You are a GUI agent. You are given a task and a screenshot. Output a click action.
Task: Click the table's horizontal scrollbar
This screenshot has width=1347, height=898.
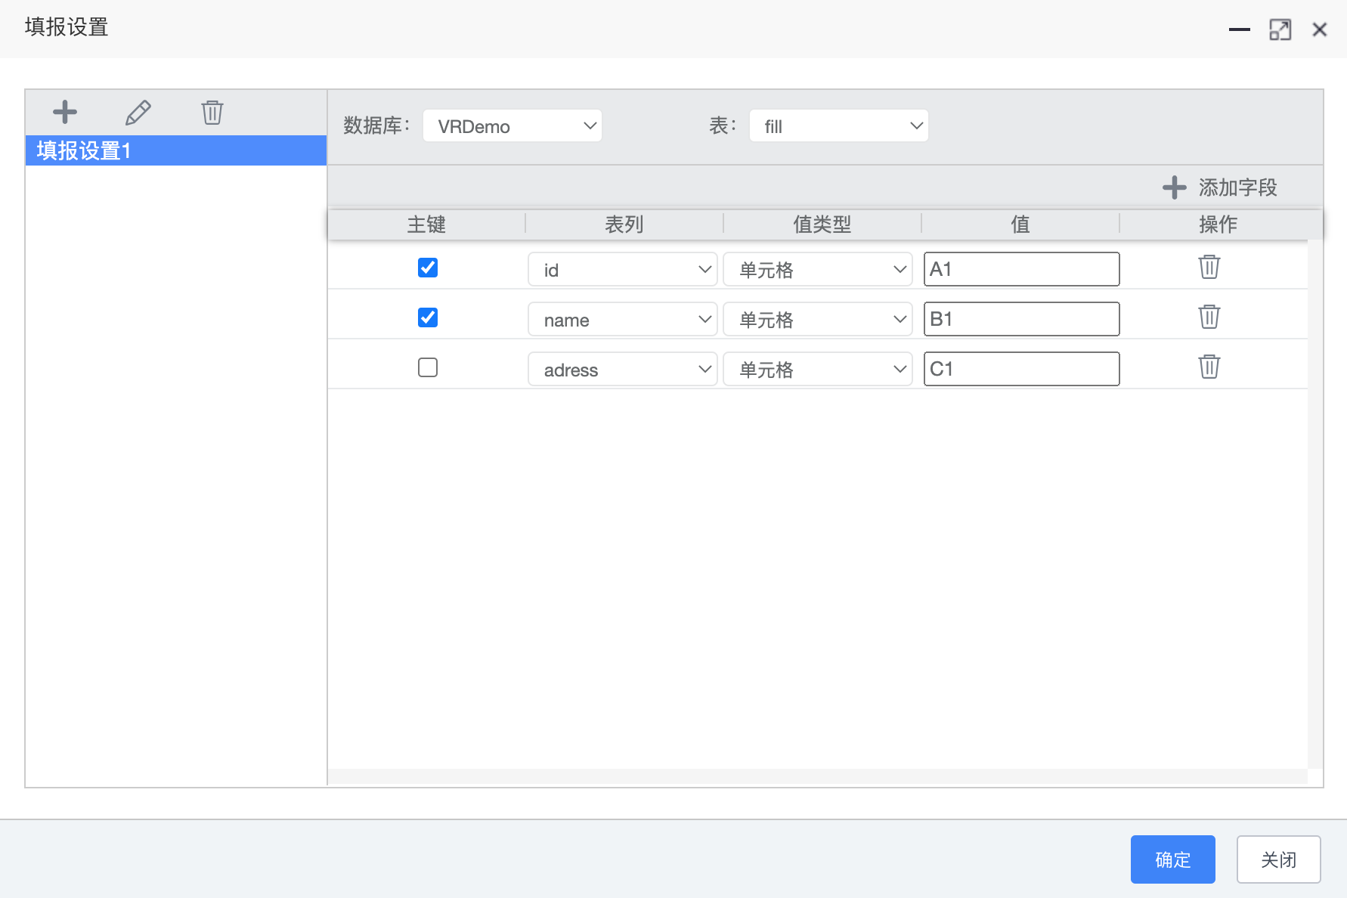pos(818,777)
